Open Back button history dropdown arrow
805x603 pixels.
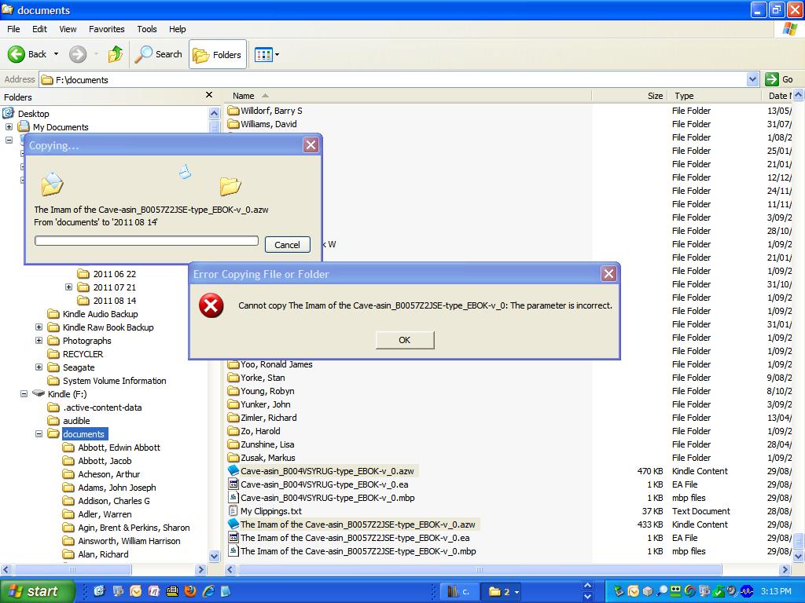point(56,54)
